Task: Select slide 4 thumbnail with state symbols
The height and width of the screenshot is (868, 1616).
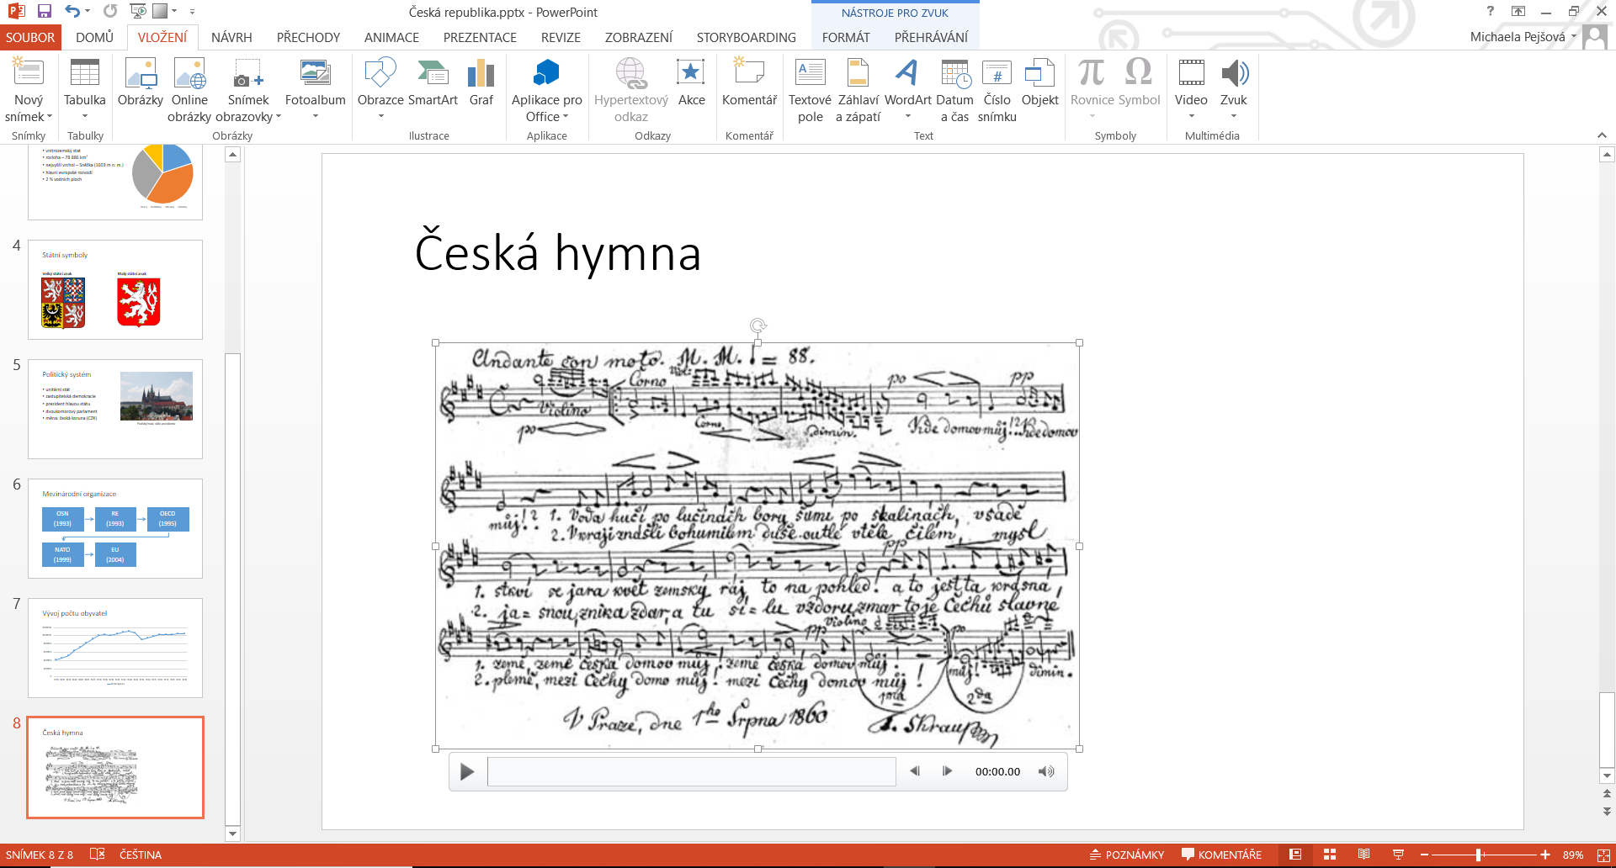Action: click(x=115, y=290)
